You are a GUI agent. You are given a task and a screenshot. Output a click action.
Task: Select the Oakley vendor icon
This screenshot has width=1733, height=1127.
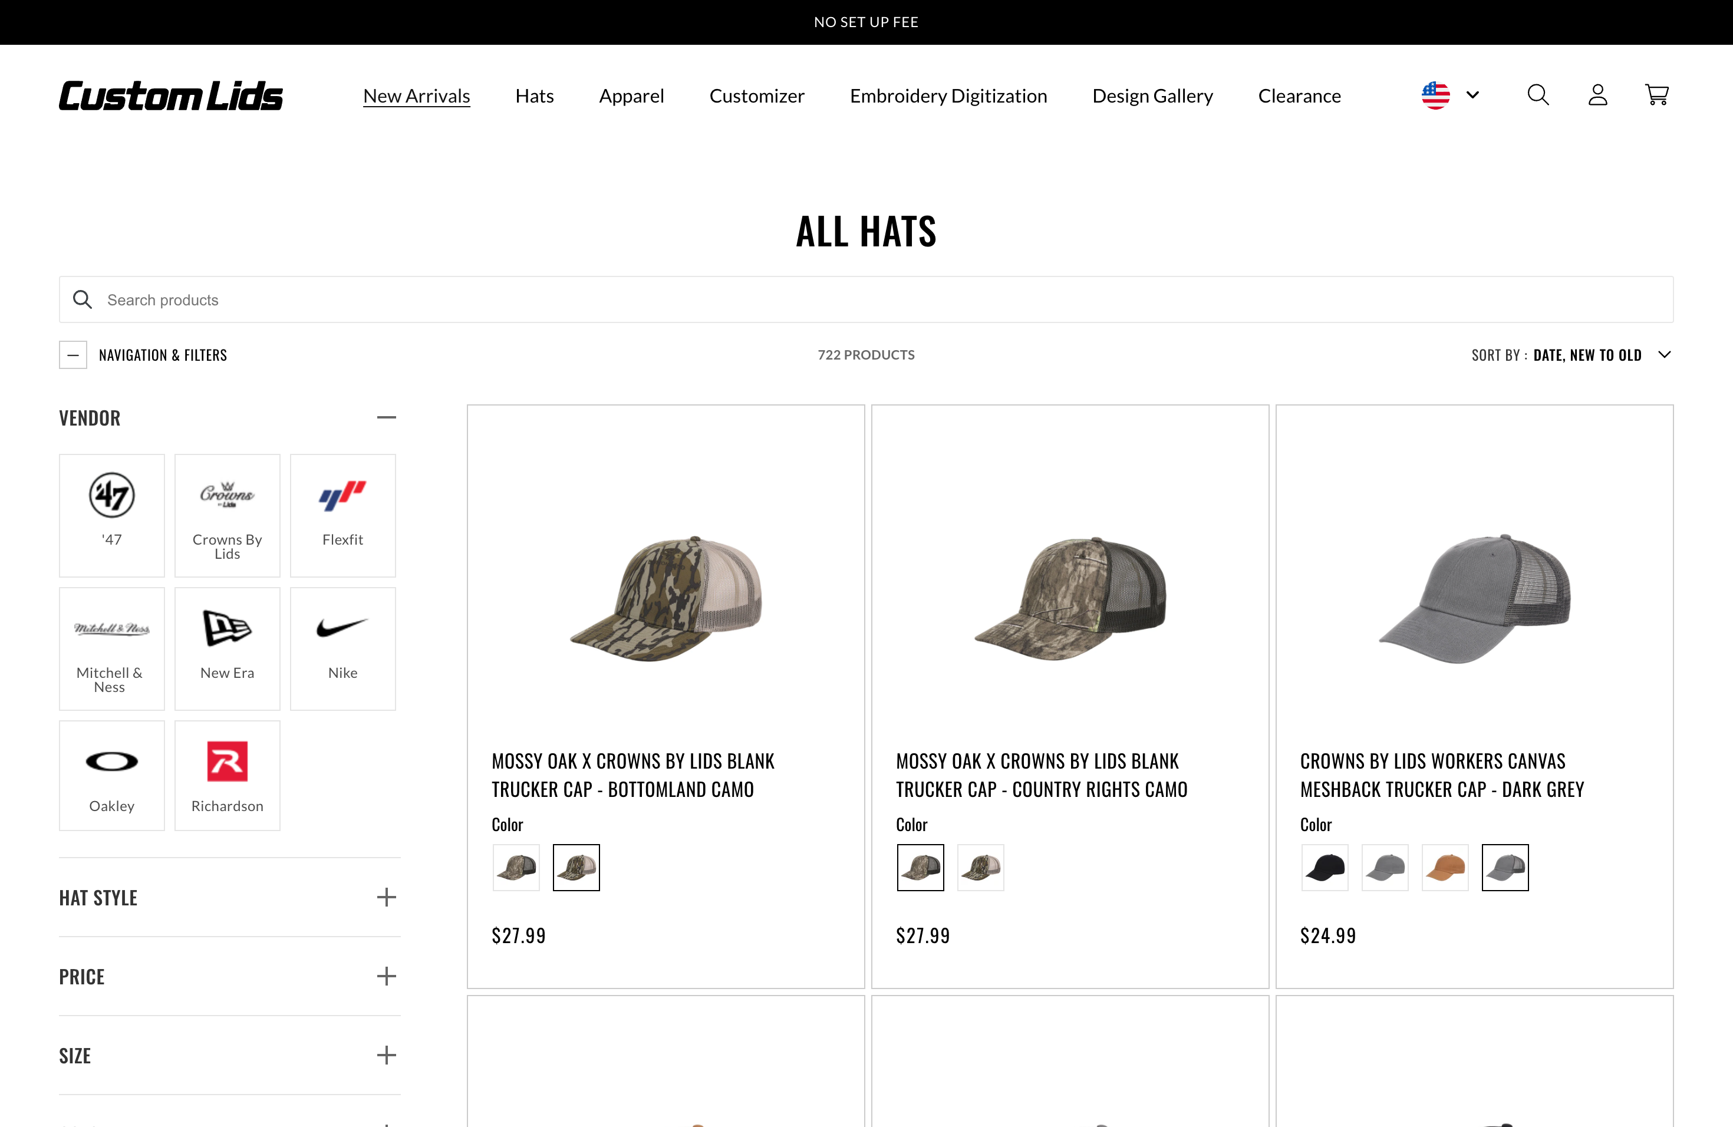point(111,762)
